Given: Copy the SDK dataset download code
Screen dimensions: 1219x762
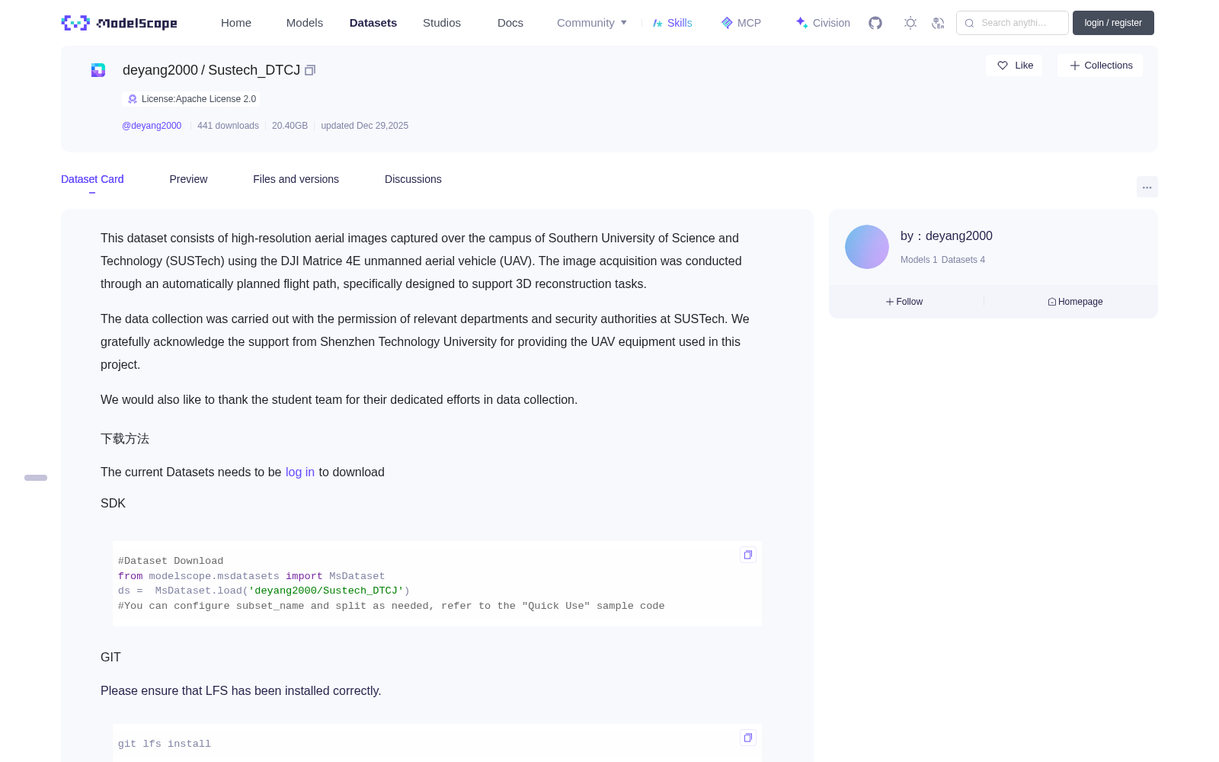Looking at the screenshot, I should [x=748, y=555].
